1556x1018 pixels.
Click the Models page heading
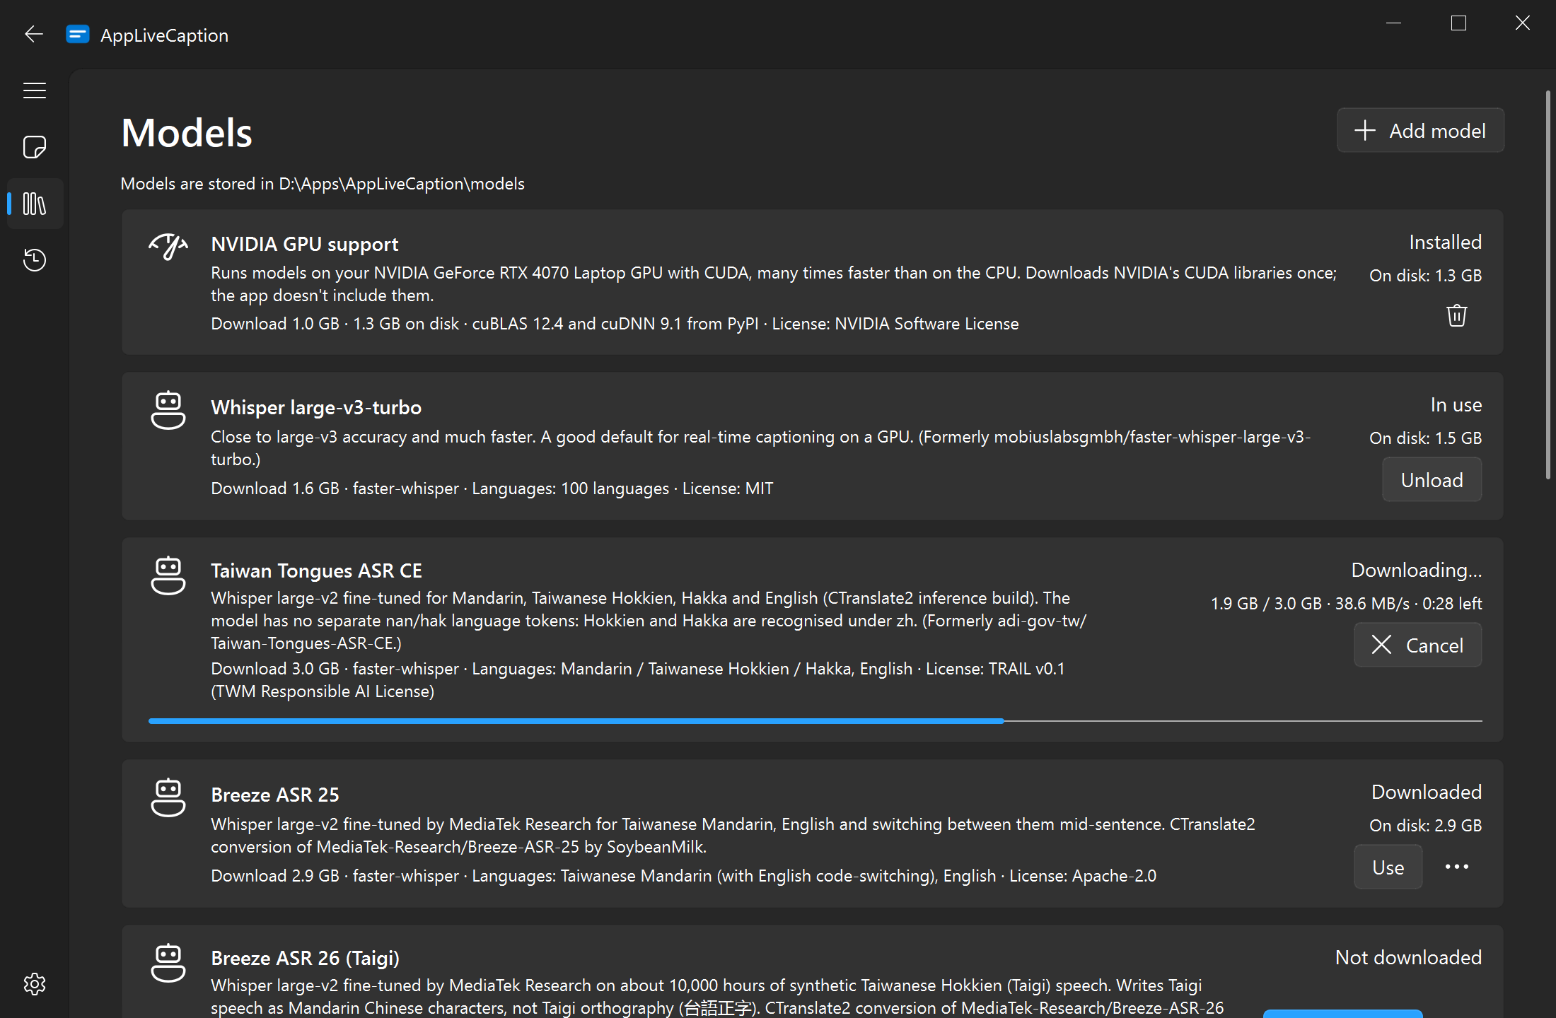pos(187,133)
